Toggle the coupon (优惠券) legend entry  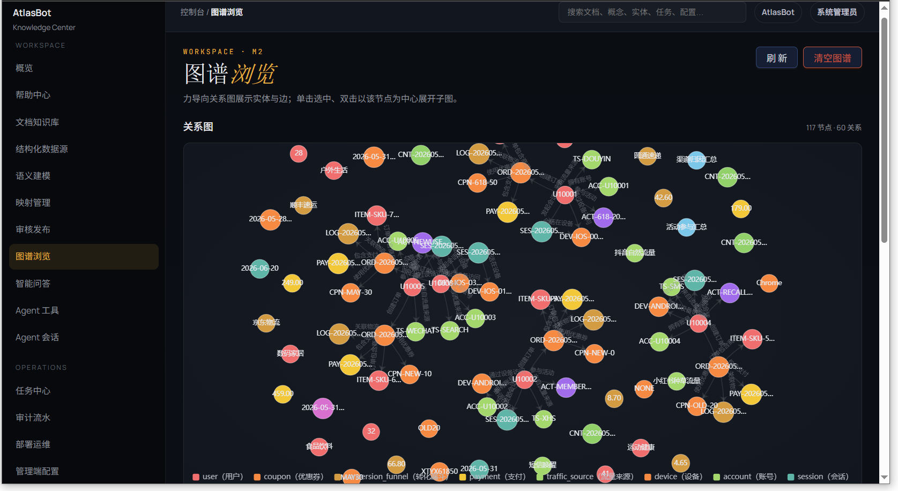pyautogui.click(x=288, y=477)
